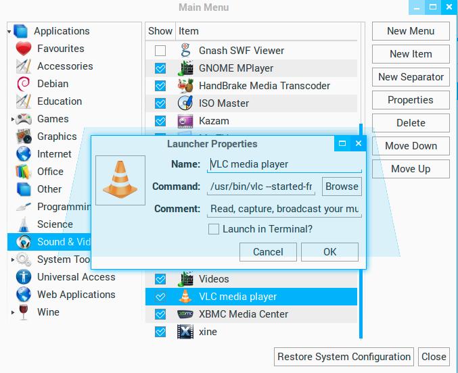
Task: Select the ISO Master disc icon
Action: (185, 103)
